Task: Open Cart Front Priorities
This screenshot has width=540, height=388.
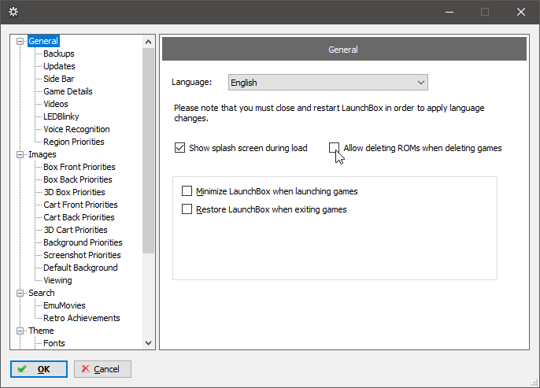Action: 80,205
